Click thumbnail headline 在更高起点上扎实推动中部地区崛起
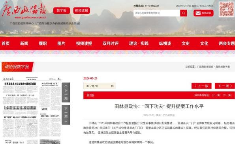This screenshot has width=235, height=144. 20,84
